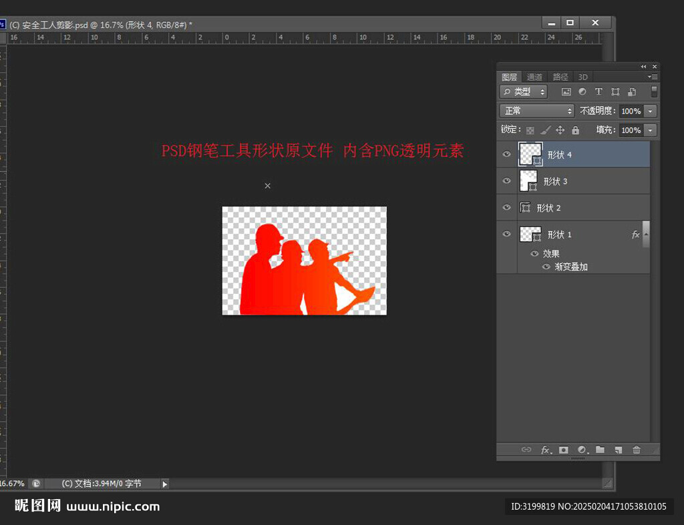Hide the 渐变叠加 gradient overlay effect
The image size is (684, 525).
pyautogui.click(x=546, y=267)
